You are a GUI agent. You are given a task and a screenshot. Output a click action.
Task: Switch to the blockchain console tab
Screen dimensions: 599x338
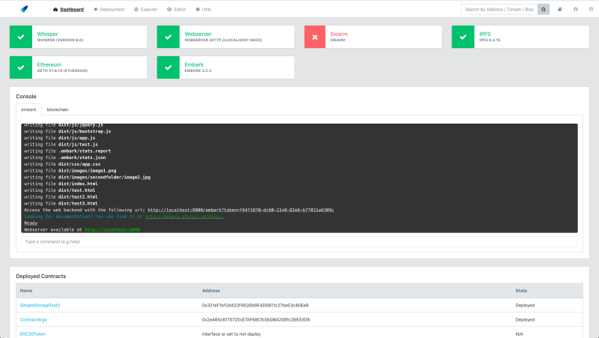click(x=58, y=109)
